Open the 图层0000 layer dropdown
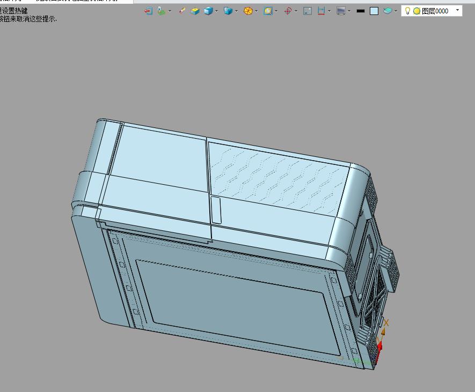The image size is (475, 392). (457, 10)
